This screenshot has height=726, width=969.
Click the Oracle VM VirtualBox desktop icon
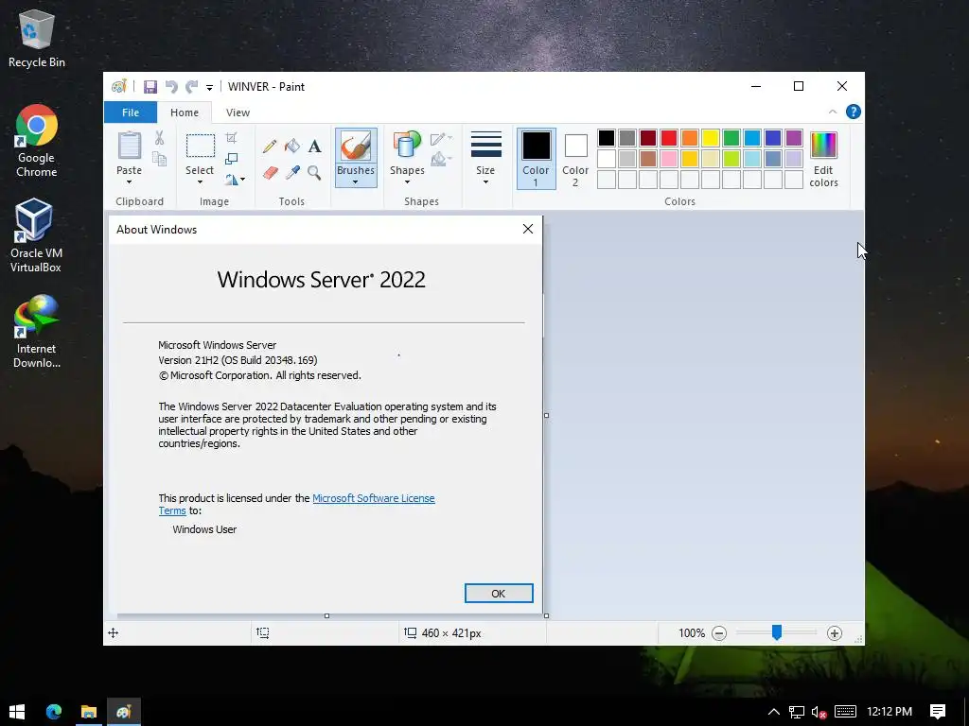coord(36,235)
